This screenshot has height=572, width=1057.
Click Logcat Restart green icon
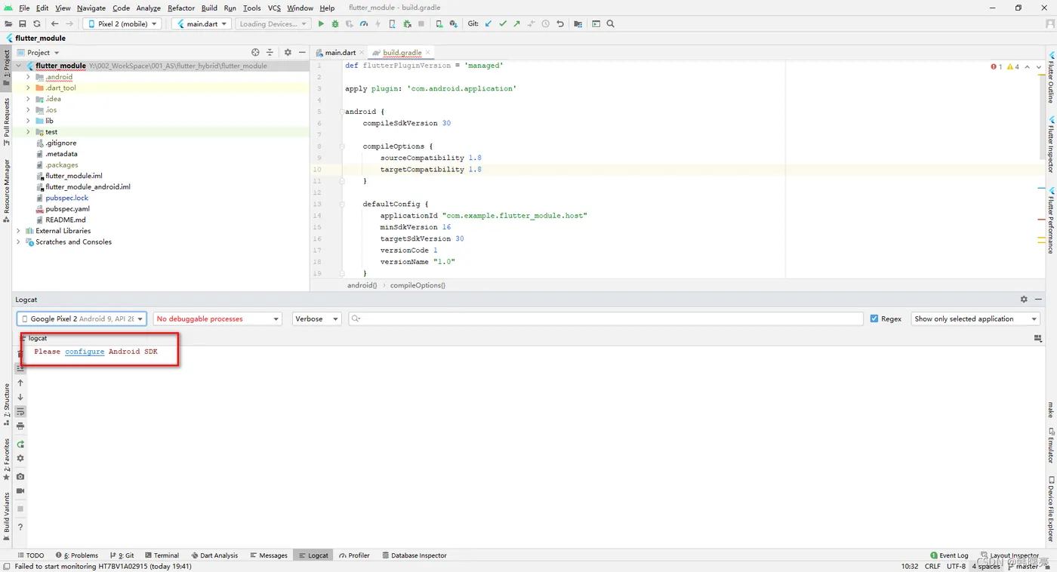click(x=20, y=444)
